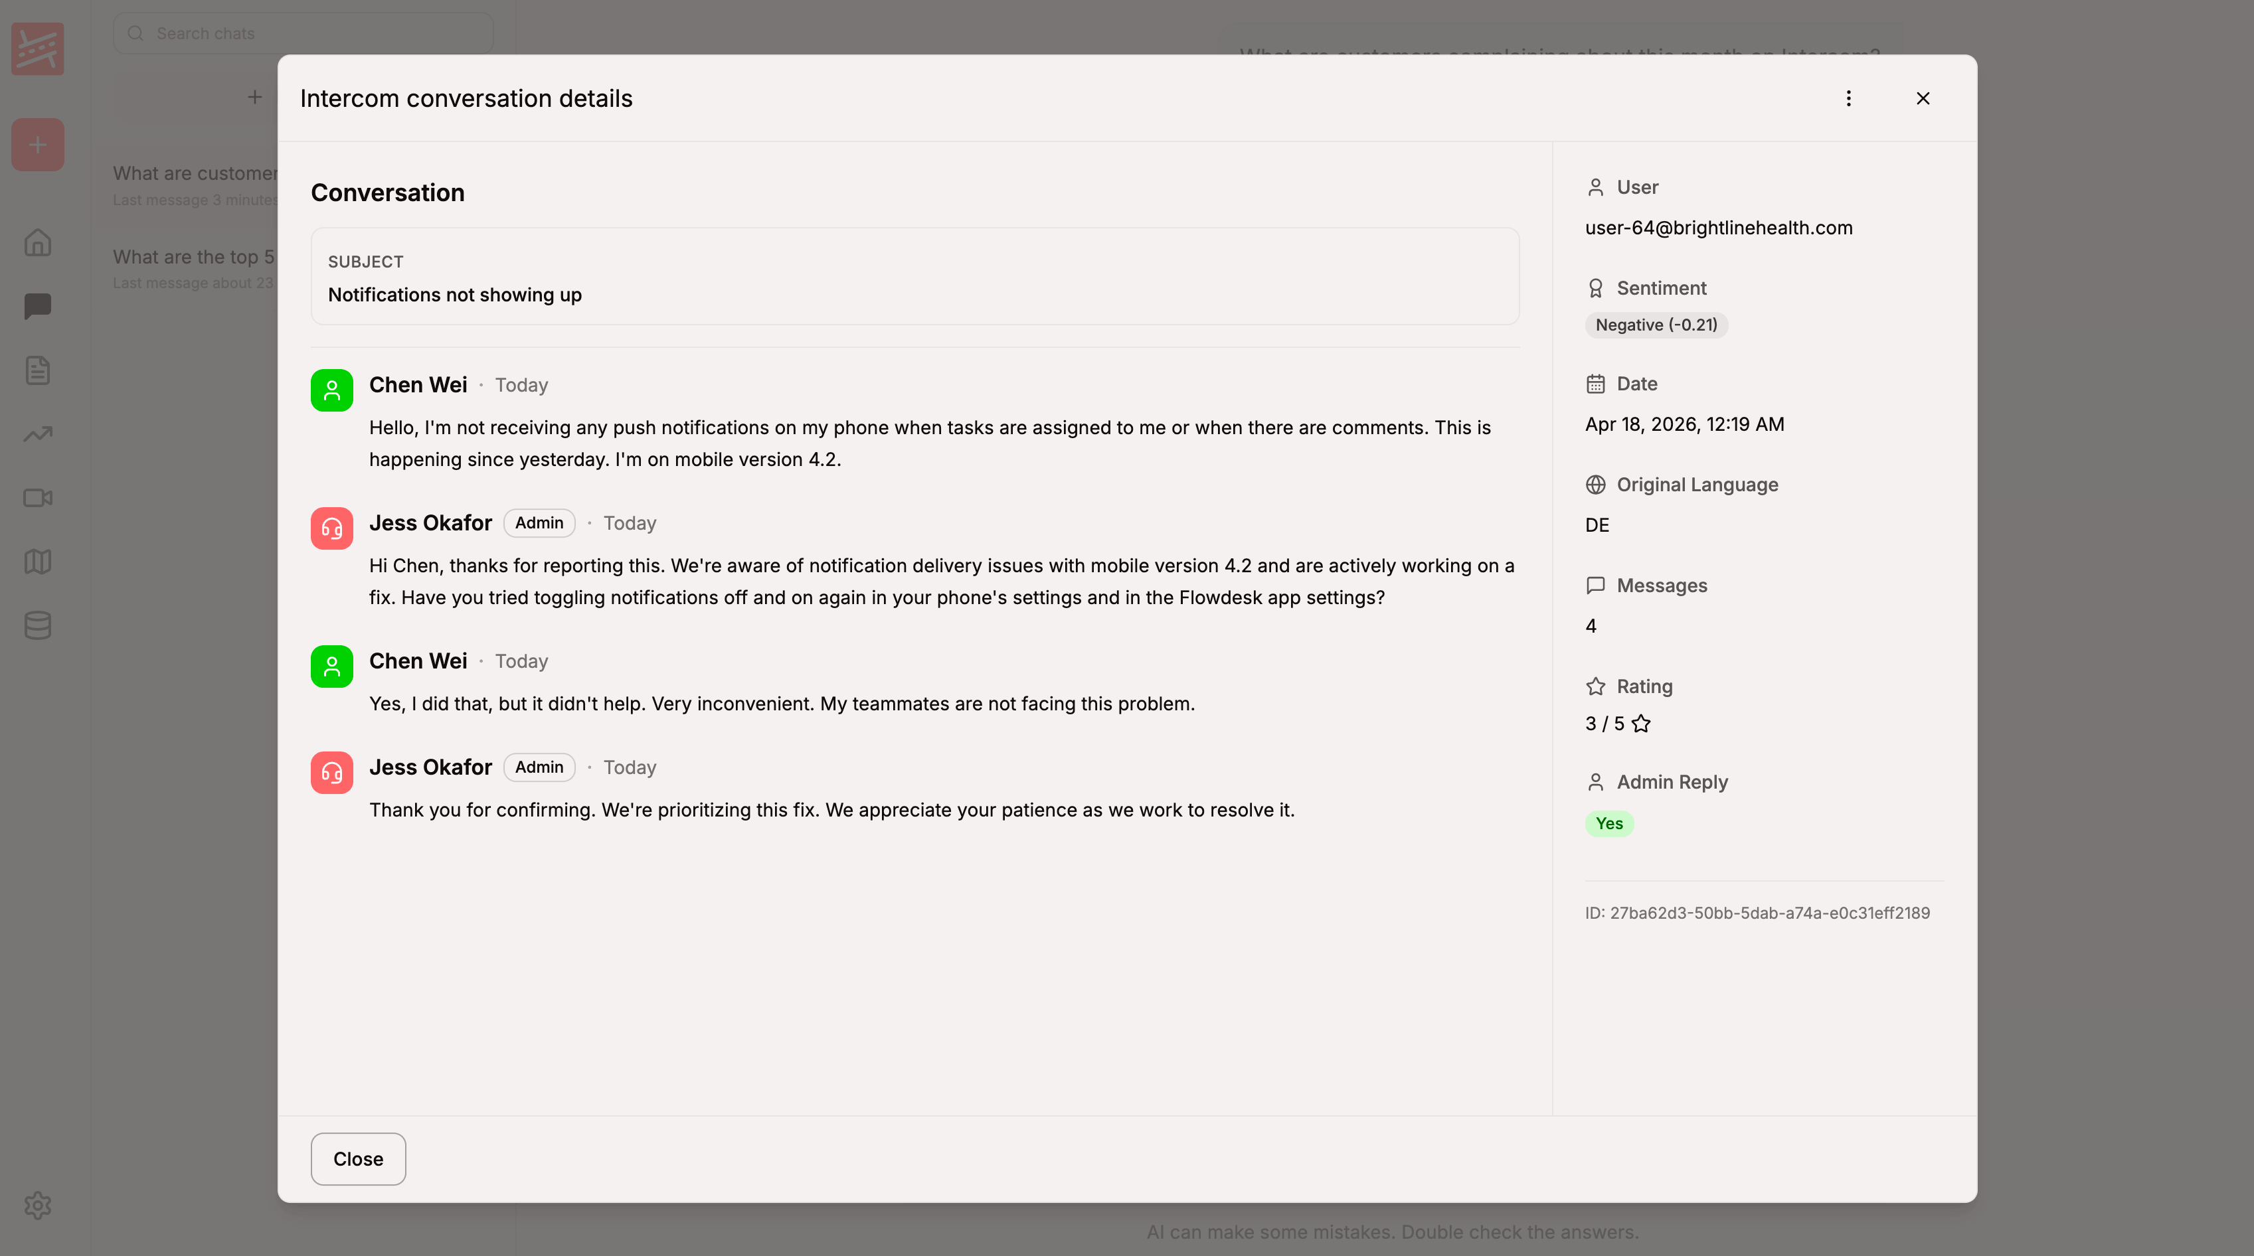The width and height of the screenshot is (2254, 1256).
Task: Click the Sentiment ribbon icon
Action: 1595,287
